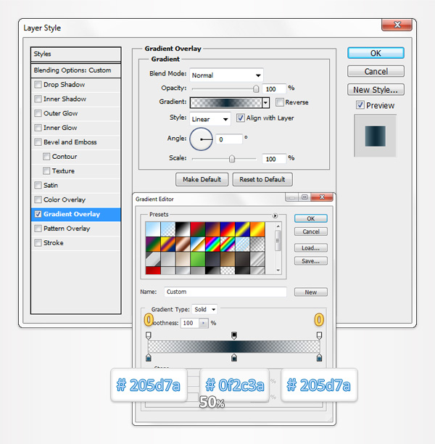Select Stroke in the styles list
The image size is (435, 444).
click(x=54, y=243)
